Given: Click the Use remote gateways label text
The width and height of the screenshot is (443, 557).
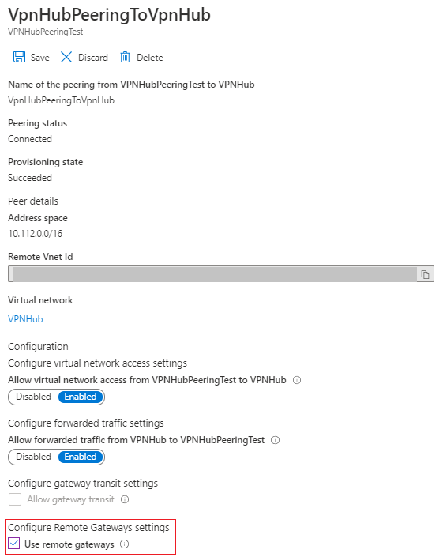Looking at the screenshot, I should point(69,544).
